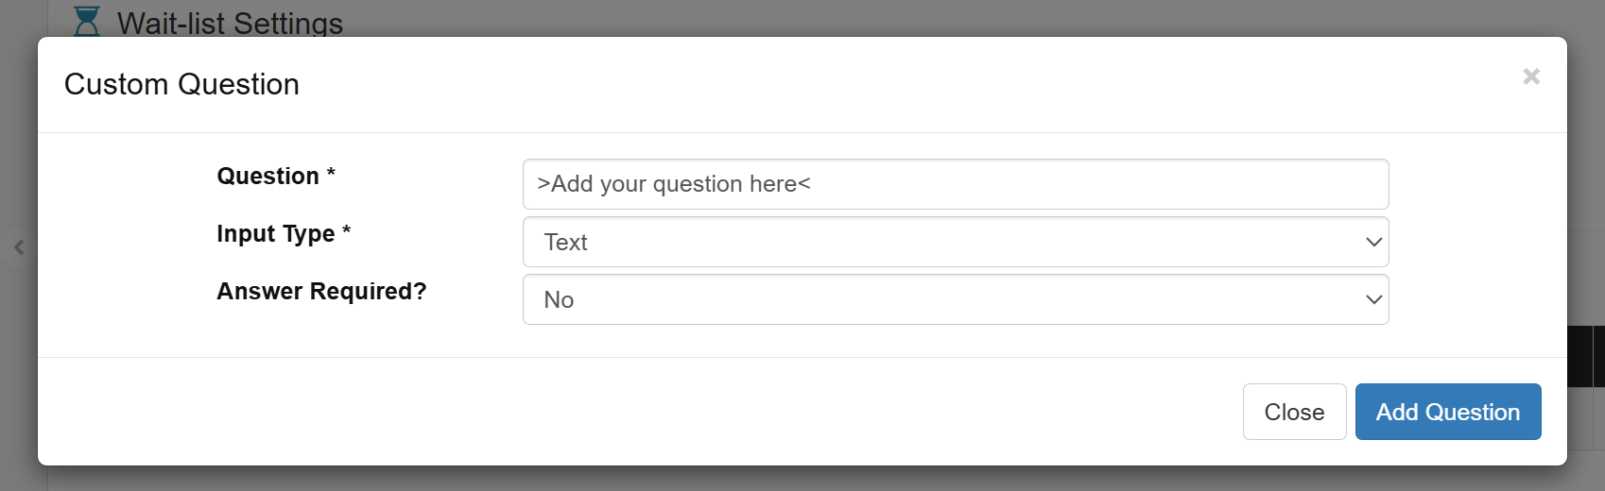
Task: Click the chevron arrow on Input Type
Action: 1373,242
